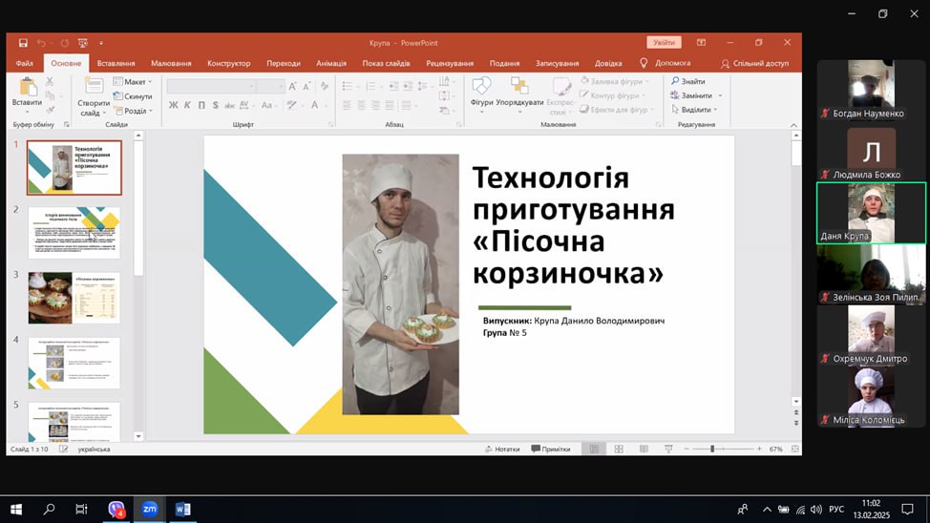Toggle the Comments (Примітки) pane
Viewport: 930px width, 523px height.
[x=550, y=449]
